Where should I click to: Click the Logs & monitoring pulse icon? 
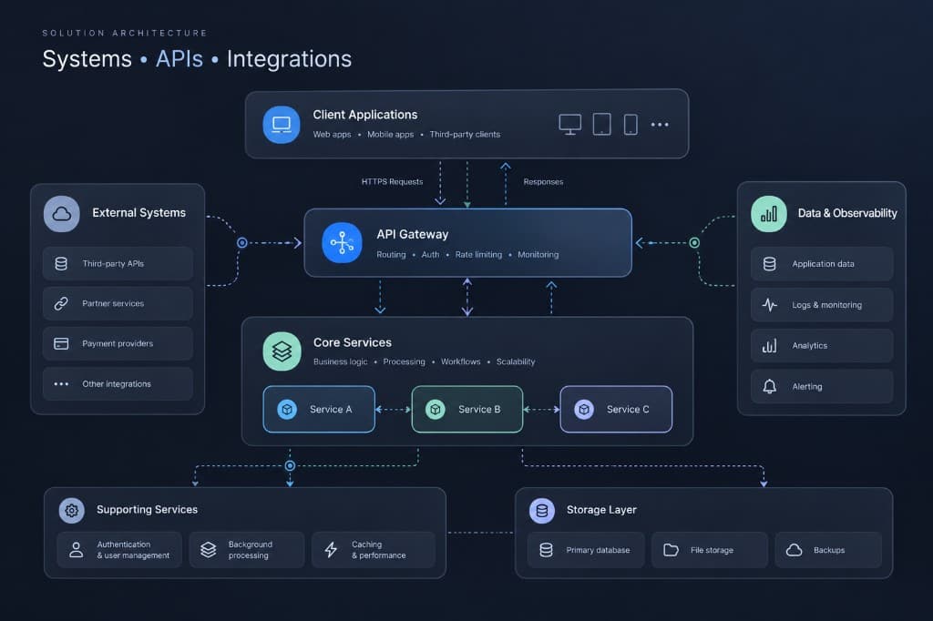coord(769,304)
